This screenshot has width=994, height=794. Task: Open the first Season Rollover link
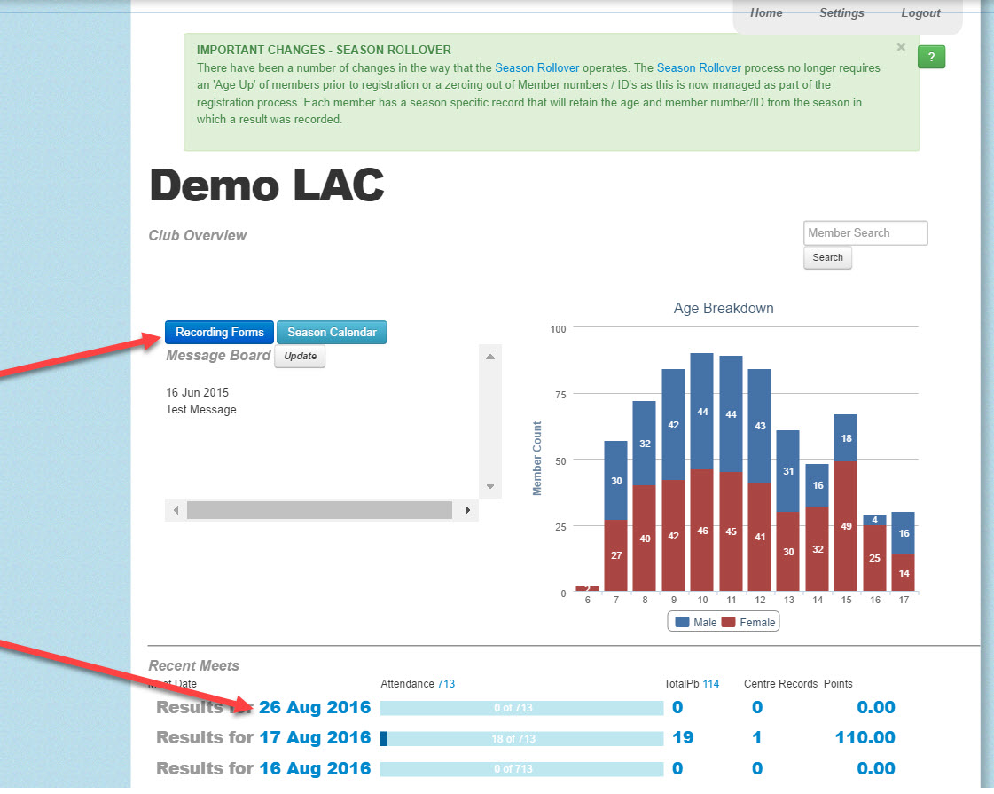[x=536, y=67]
